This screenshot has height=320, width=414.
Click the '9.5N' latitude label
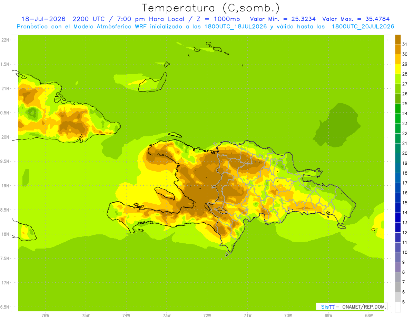click(x=5, y=161)
